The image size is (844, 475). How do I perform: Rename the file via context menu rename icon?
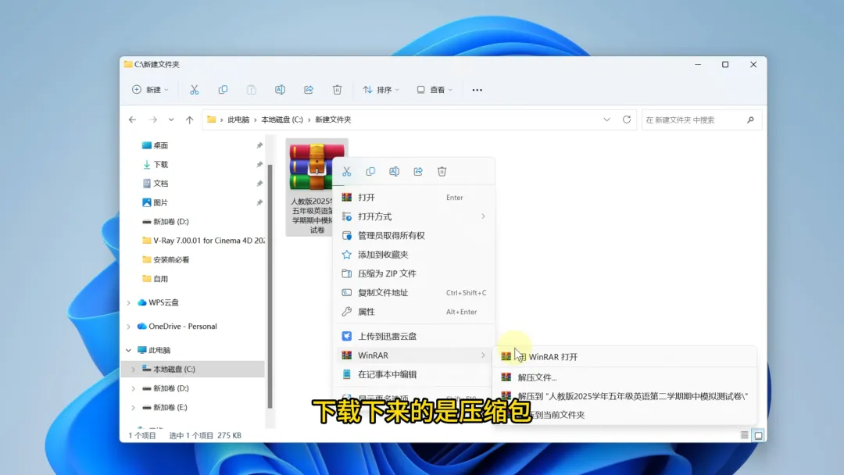[x=394, y=172]
